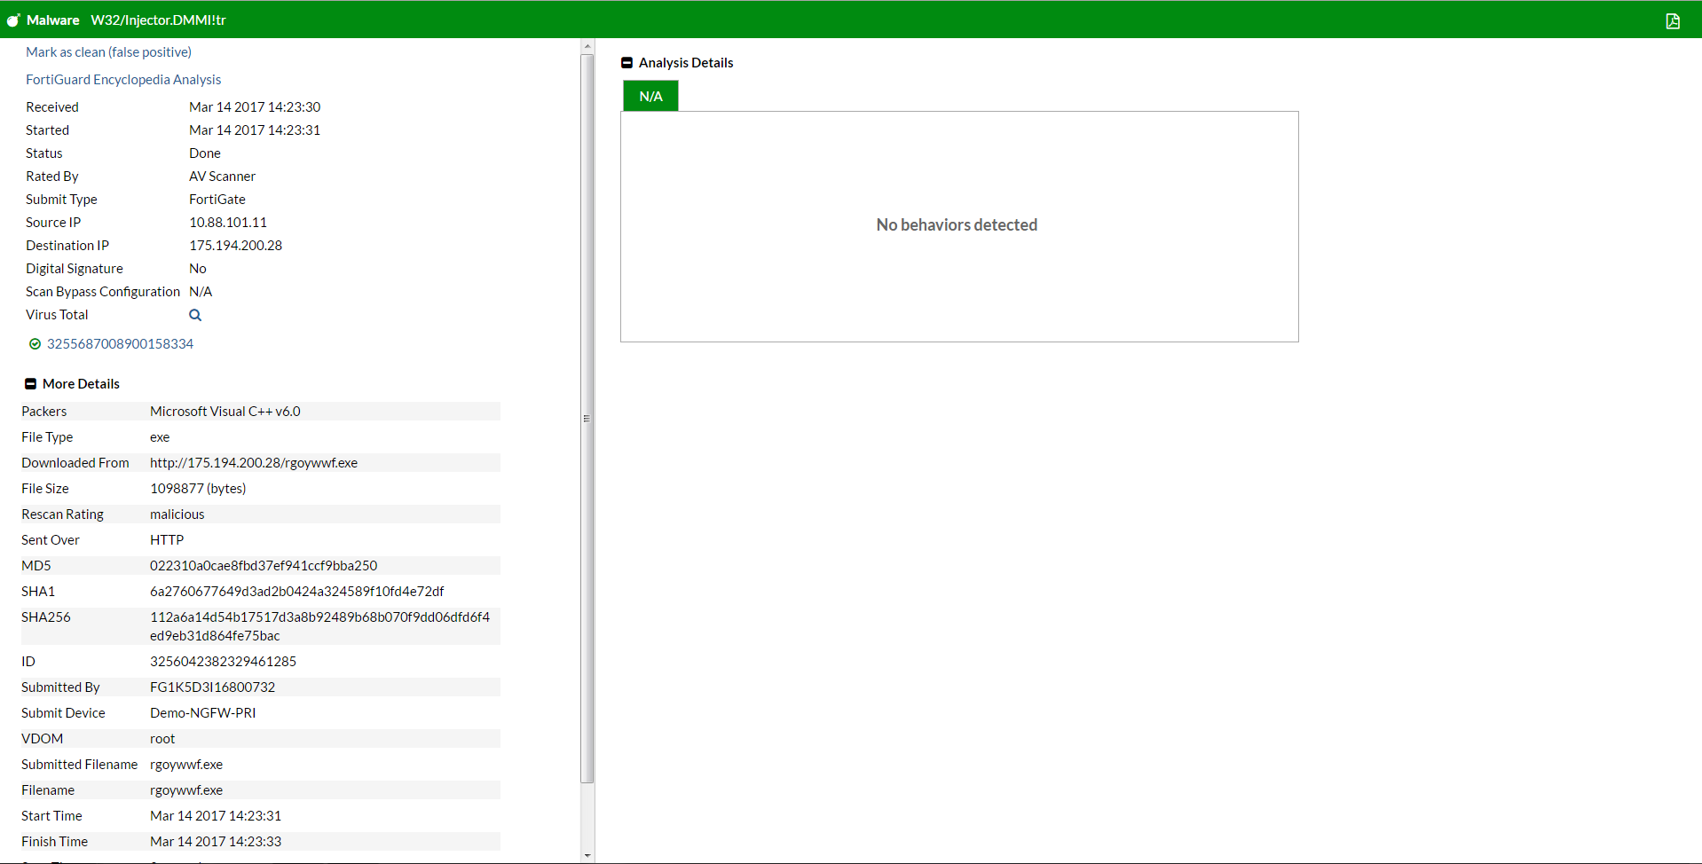Click the PDF export icon in header
The height and width of the screenshot is (864, 1702).
coord(1673,20)
